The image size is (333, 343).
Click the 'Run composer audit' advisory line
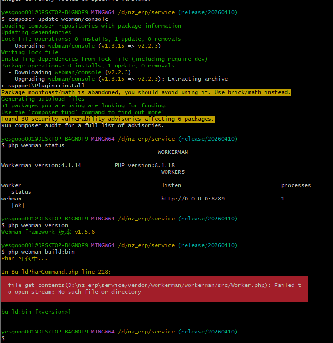pos(82,125)
